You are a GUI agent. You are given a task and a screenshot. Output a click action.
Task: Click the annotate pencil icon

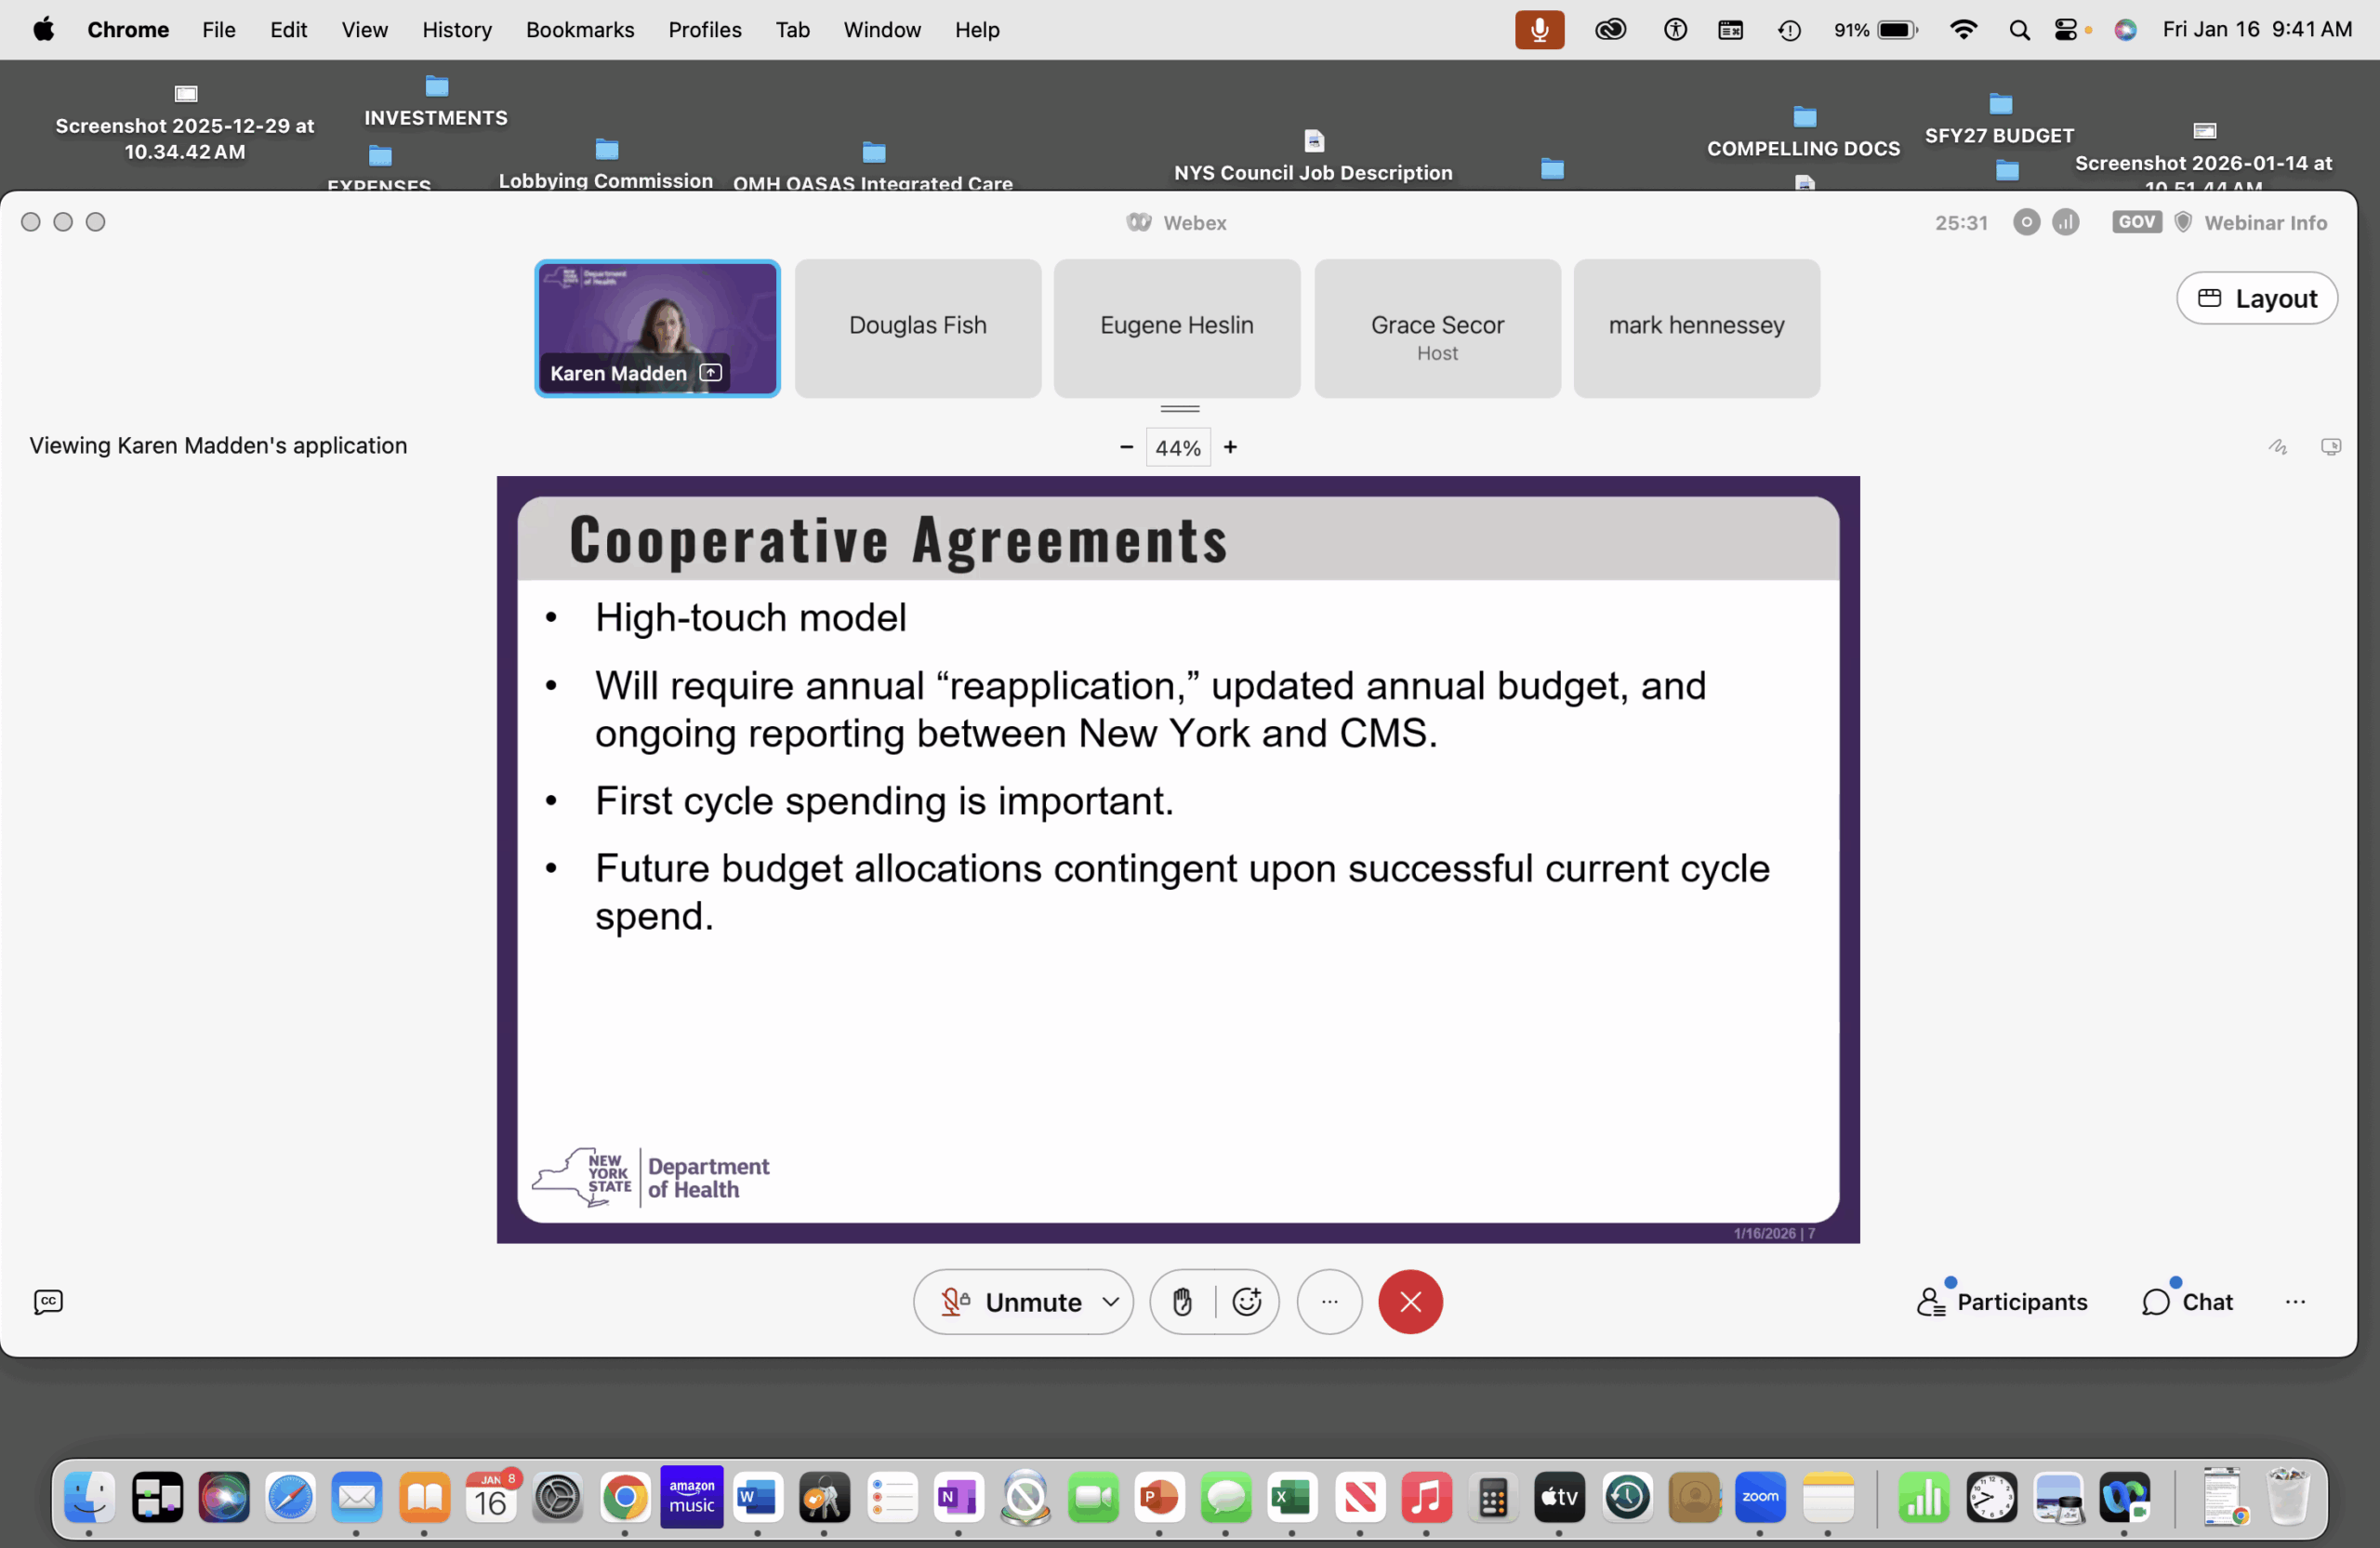[2277, 447]
